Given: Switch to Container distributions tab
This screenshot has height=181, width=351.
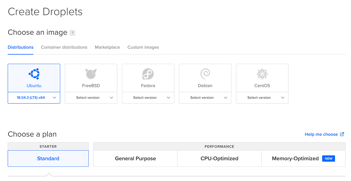Looking at the screenshot, I should click(64, 47).
